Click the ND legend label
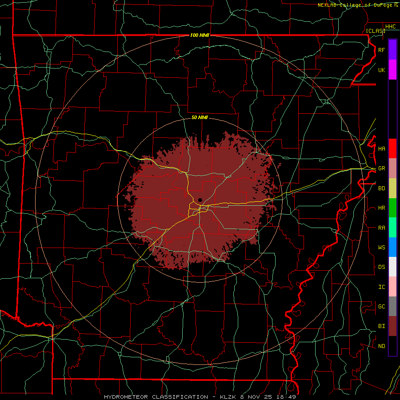Image resolution: width=400 pixels, height=400 pixels. (381, 346)
